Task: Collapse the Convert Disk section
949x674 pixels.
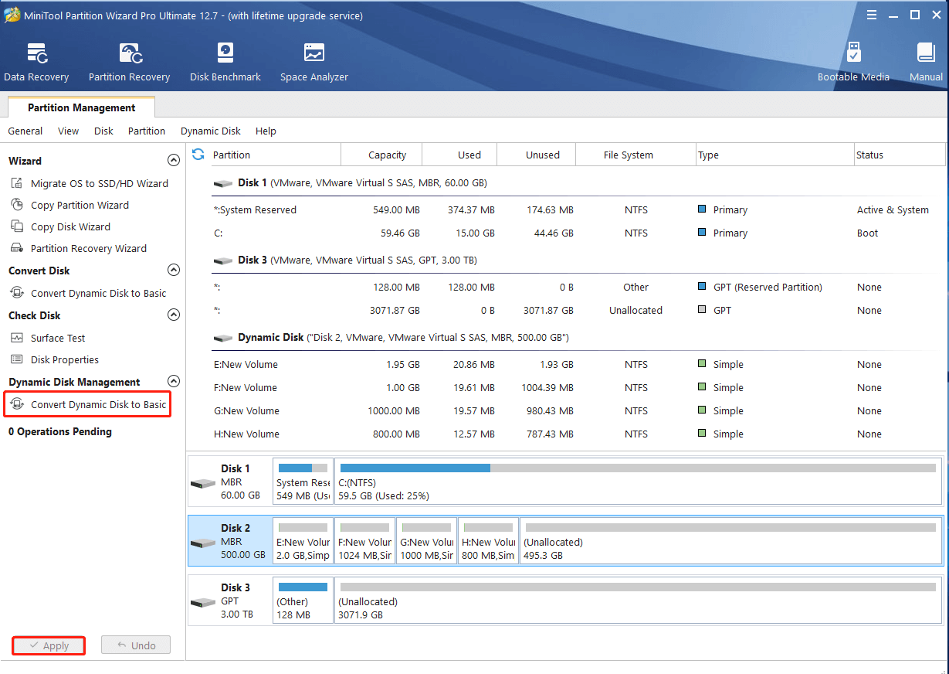Action: pyautogui.click(x=174, y=270)
